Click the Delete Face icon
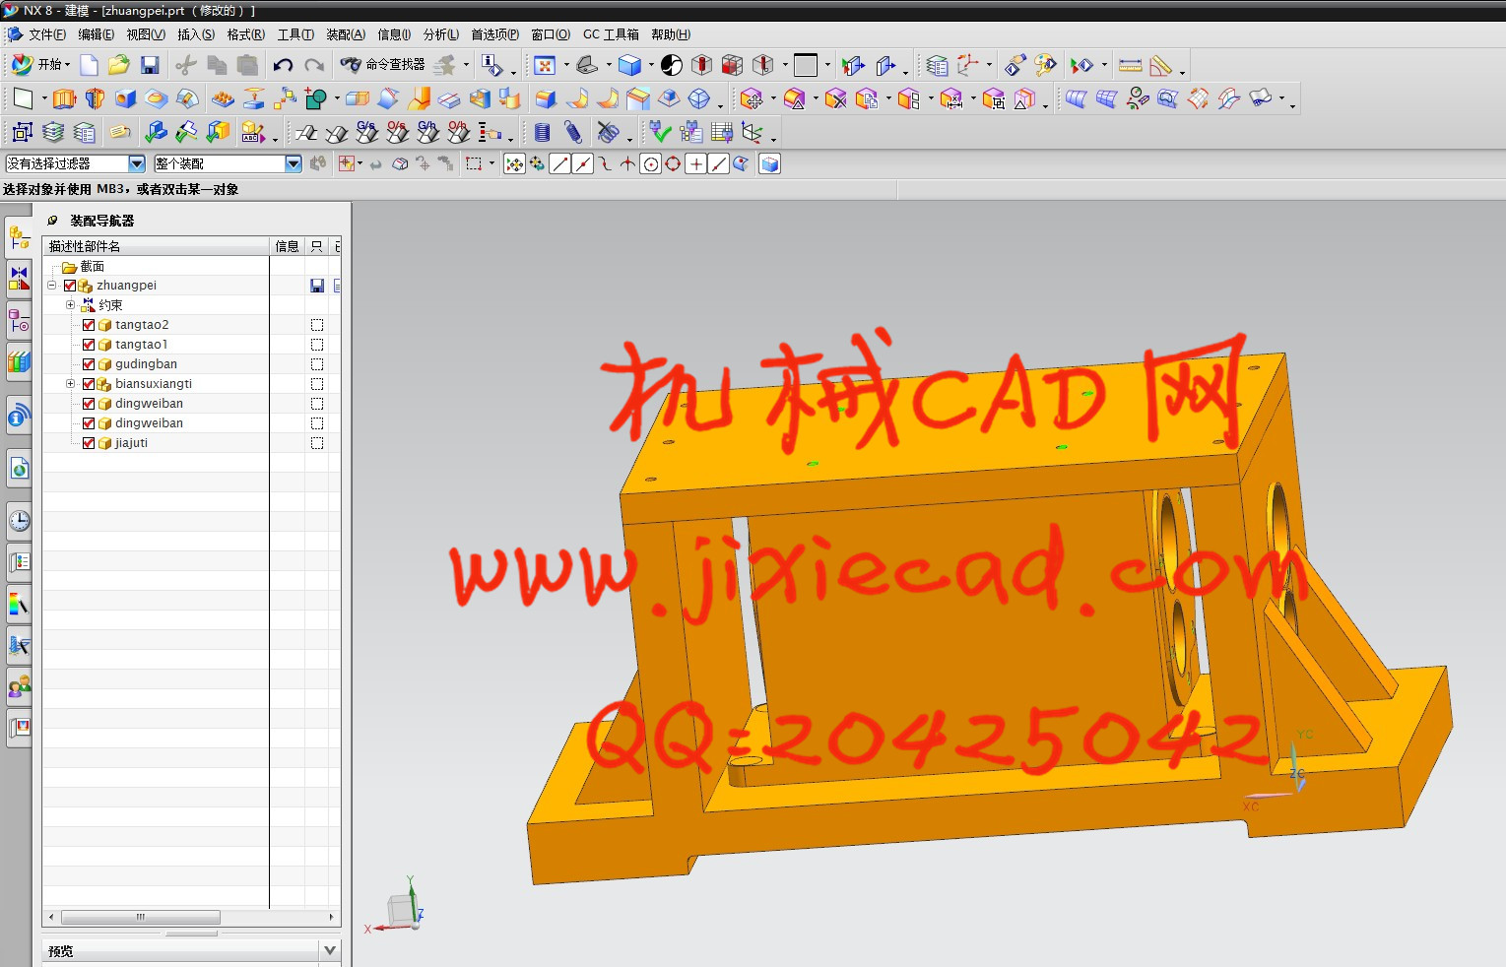The image size is (1506, 967). point(836,98)
